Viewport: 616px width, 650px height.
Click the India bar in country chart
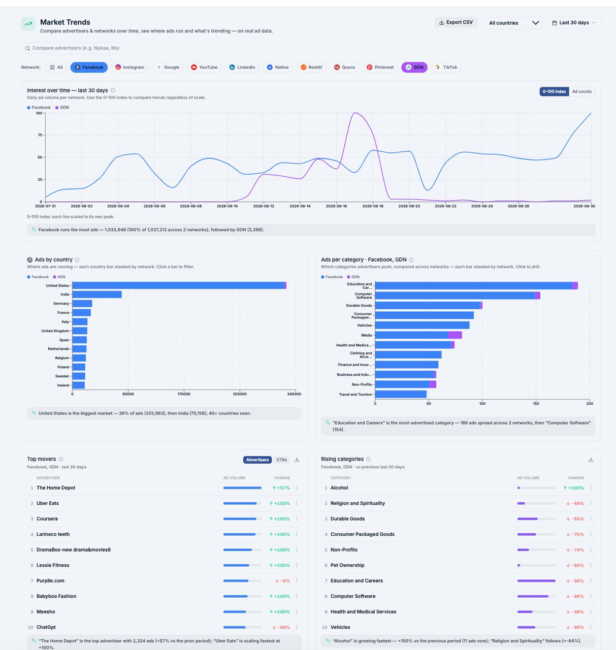coord(97,295)
